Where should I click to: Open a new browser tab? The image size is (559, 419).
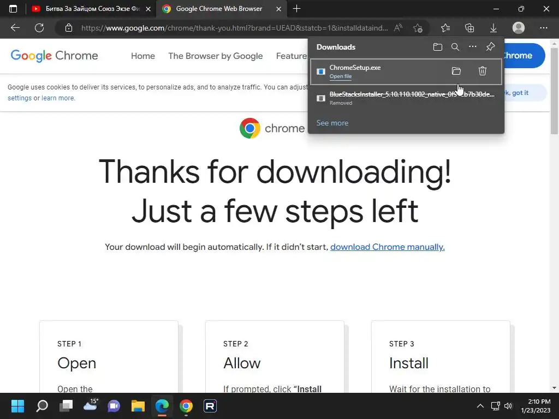pos(296,9)
